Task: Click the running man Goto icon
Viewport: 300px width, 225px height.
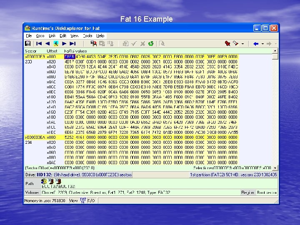Action: point(56,44)
